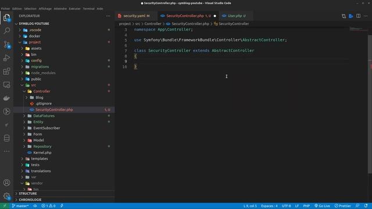Open the Search view icon
The width and height of the screenshot is (372, 209).
click(6, 31)
